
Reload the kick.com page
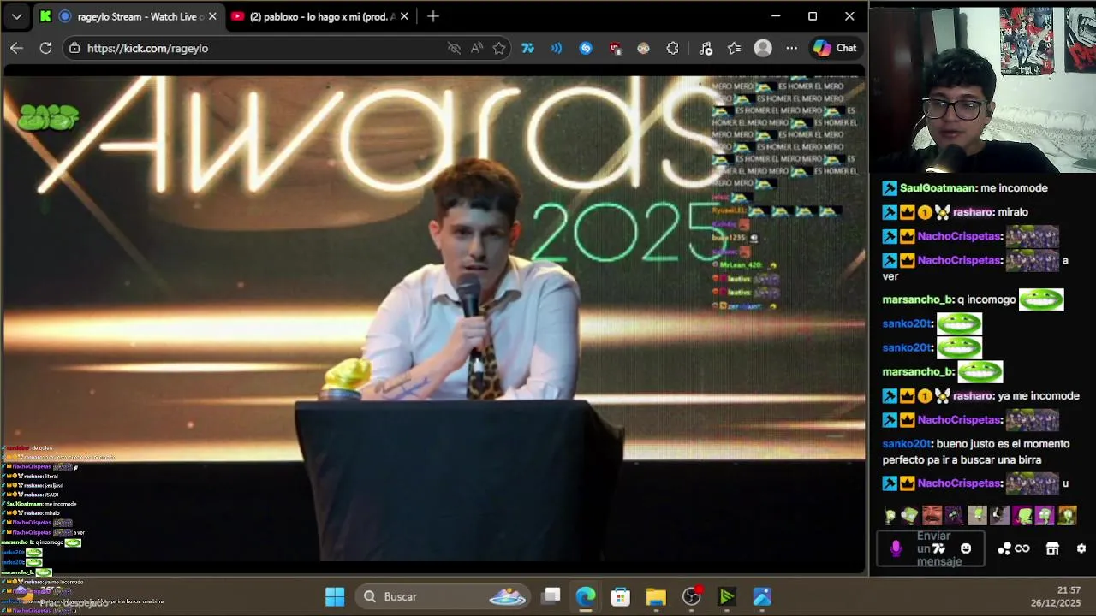(x=45, y=49)
